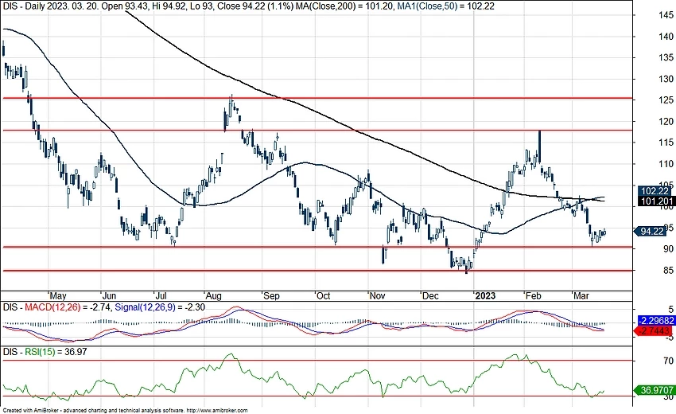Click the Aug label on the date axis
The image size is (676, 414).
pos(213,296)
